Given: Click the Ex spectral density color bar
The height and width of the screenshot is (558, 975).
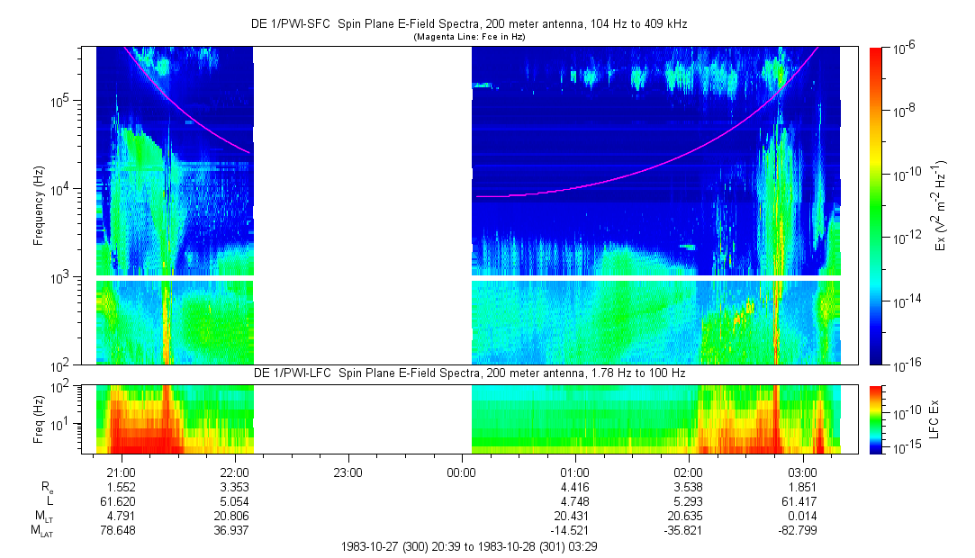Looking at the screenshot, I should (876, 205).
